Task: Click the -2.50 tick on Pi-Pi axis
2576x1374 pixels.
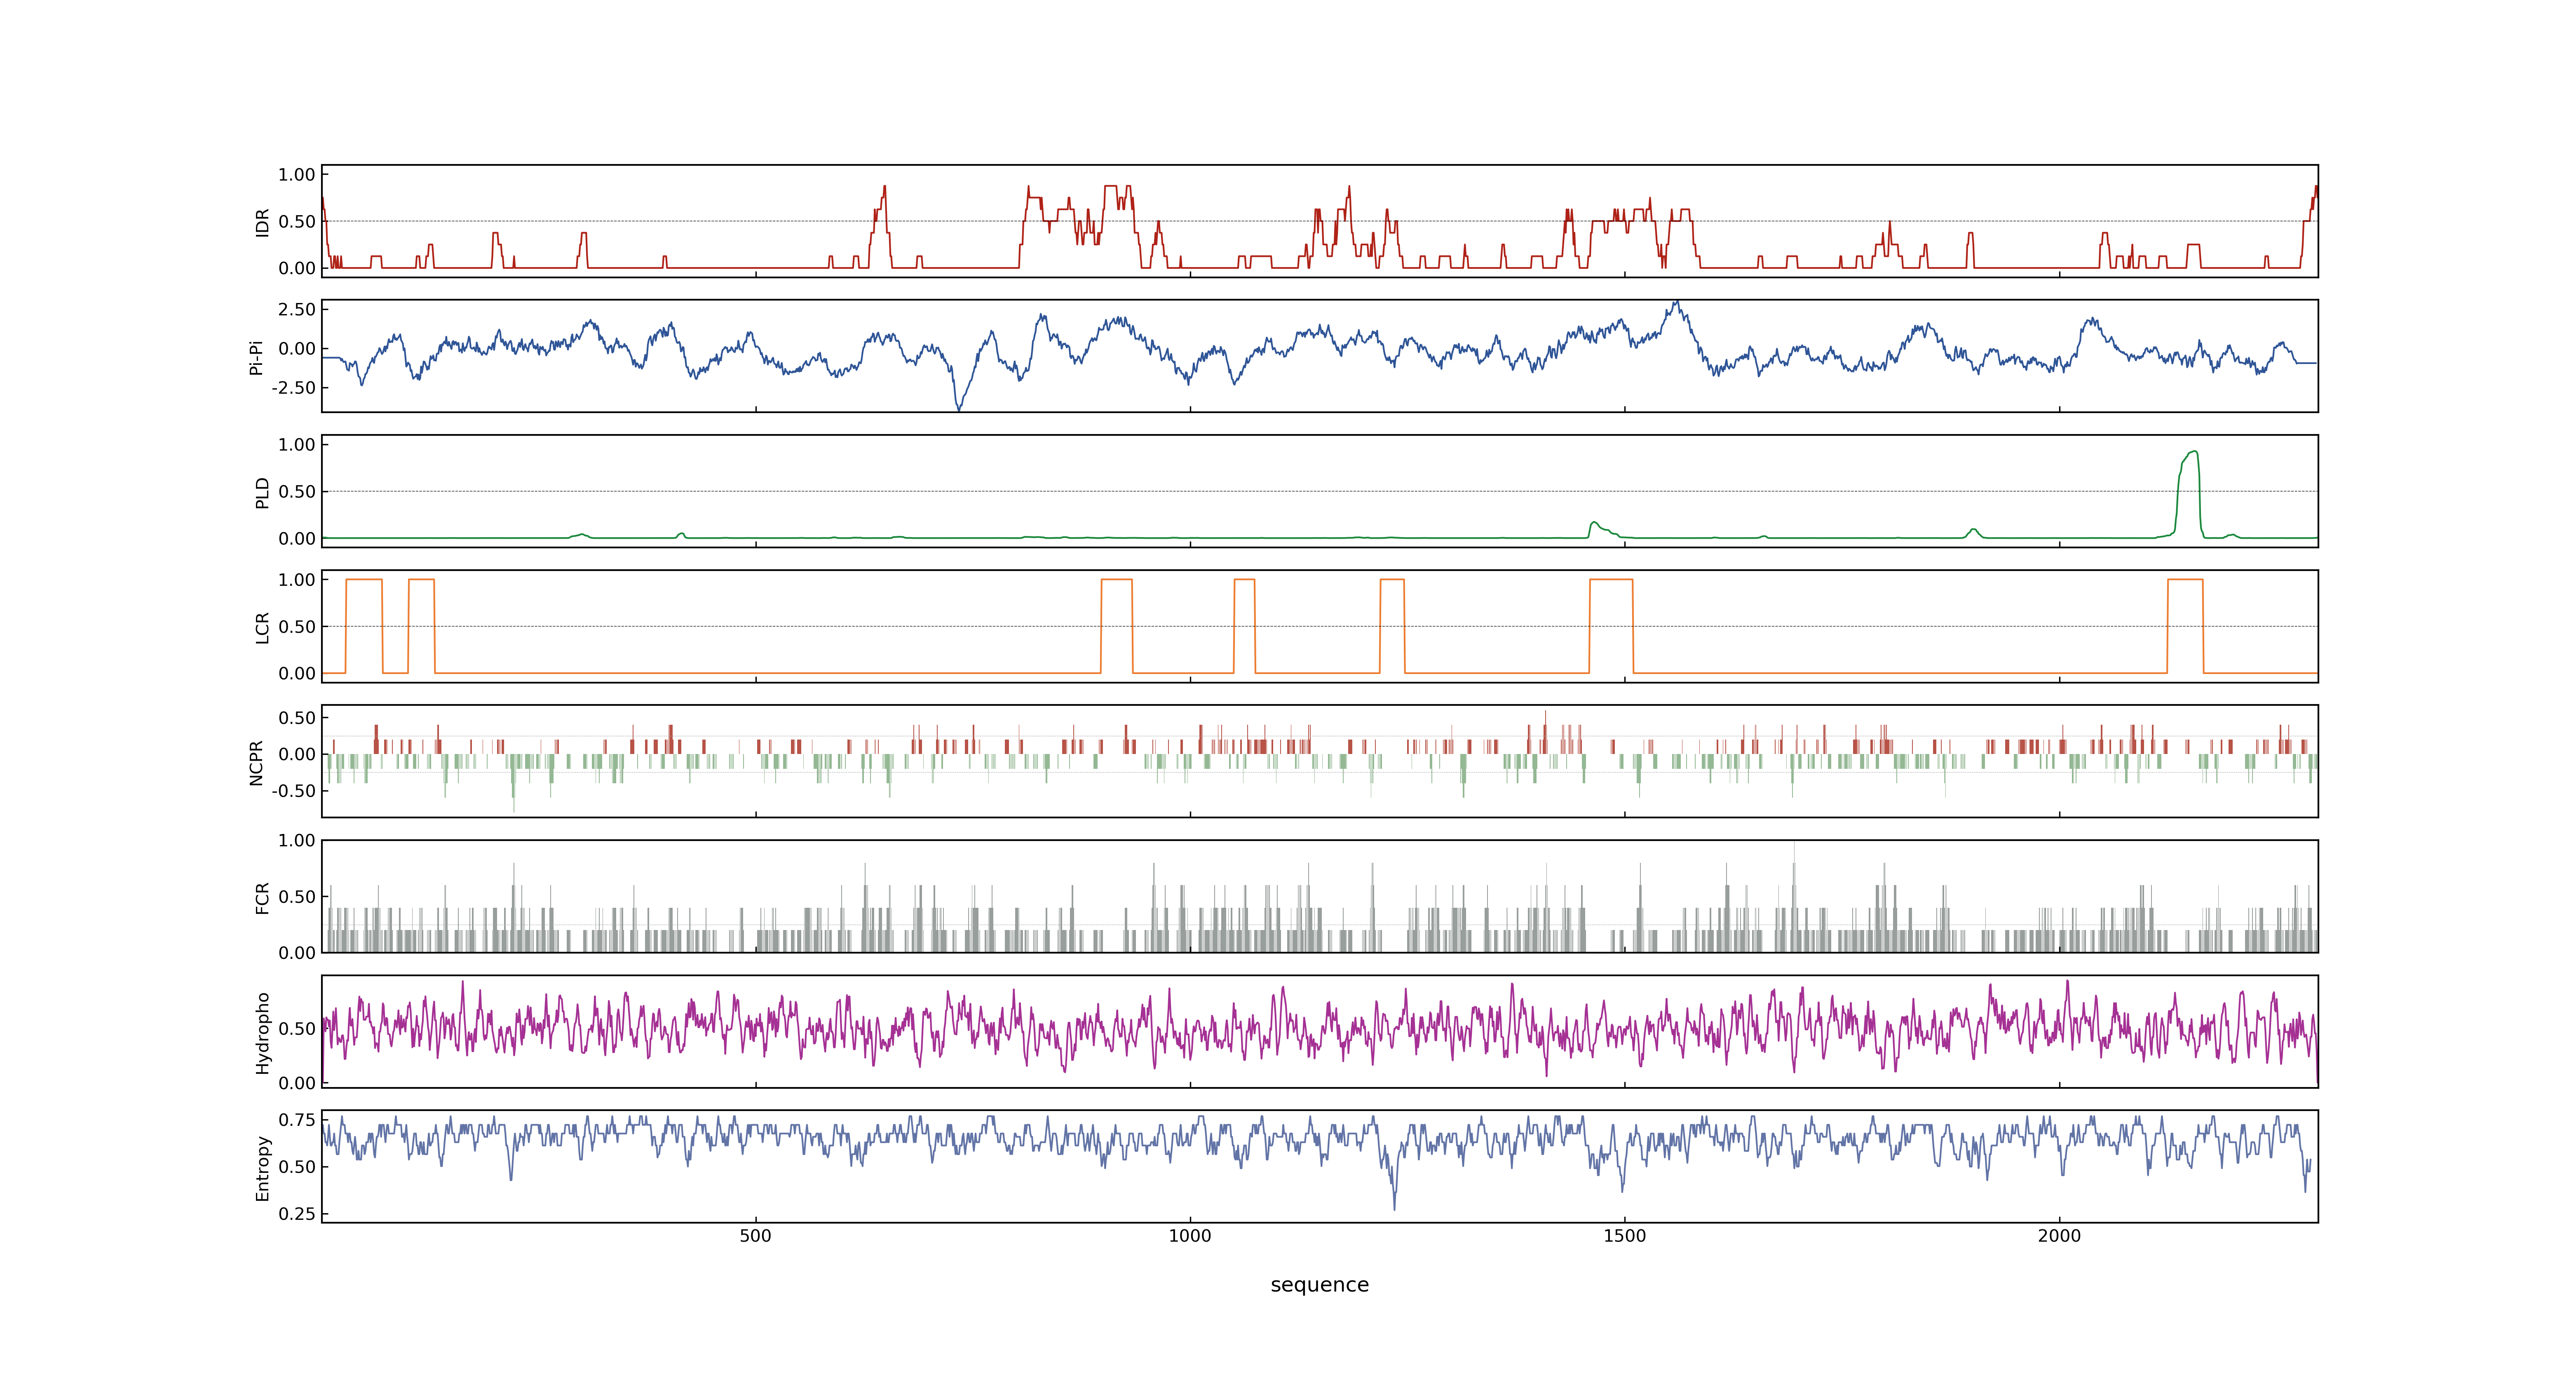Action: 293,388
